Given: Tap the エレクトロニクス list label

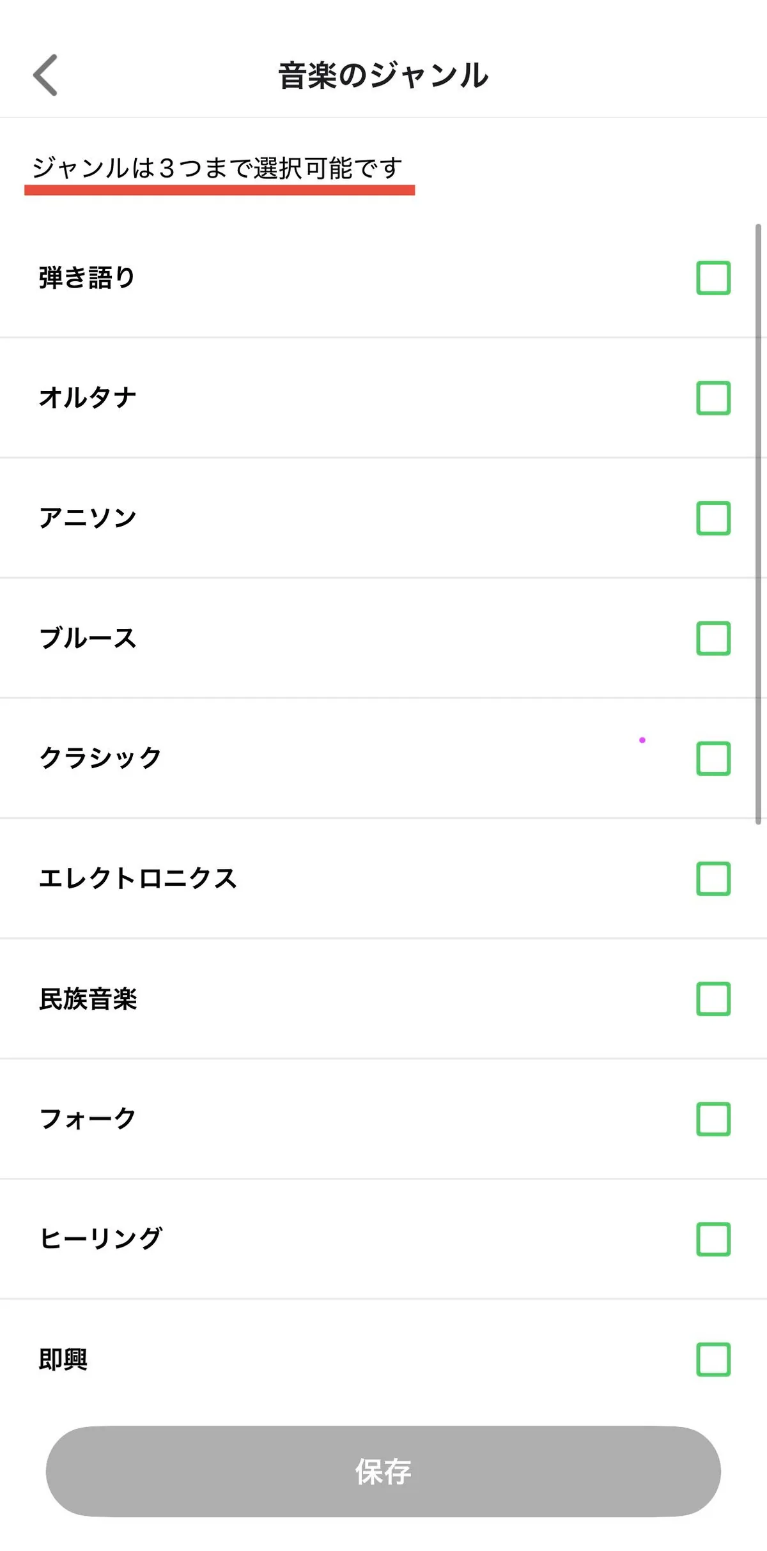Looking at the screenshot, I should pyautogui.click(x=138, y=878).
